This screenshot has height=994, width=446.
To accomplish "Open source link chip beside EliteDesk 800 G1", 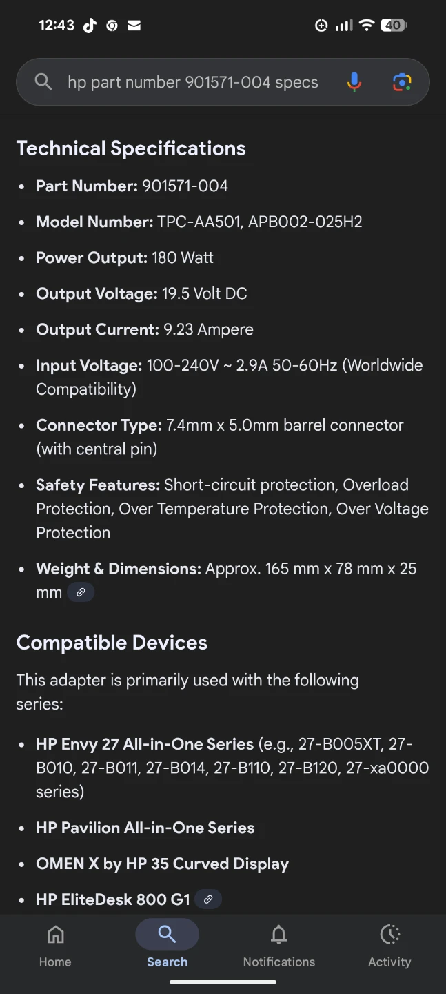I will (208, 899).
